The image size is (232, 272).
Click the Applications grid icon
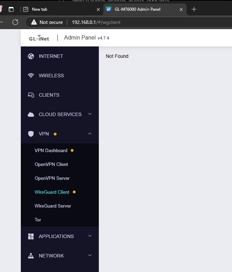pyautogui.click(x=31, y=236)
